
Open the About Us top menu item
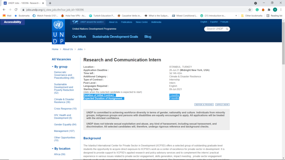[113, 22]
